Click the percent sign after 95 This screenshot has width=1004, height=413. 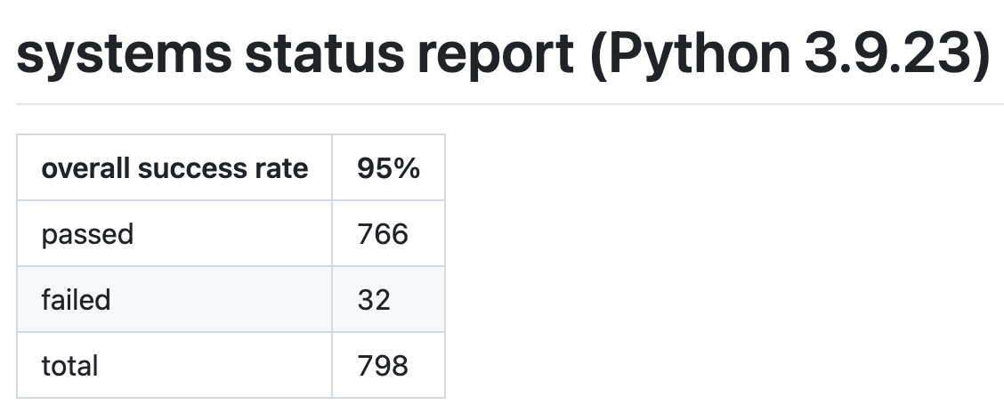pos(407,168)
